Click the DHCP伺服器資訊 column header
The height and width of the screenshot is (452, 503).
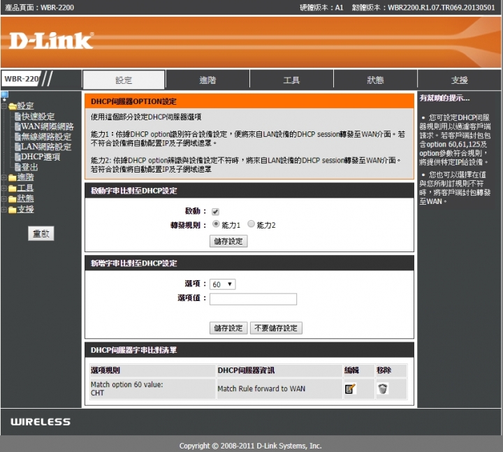[x=279, y=370]
